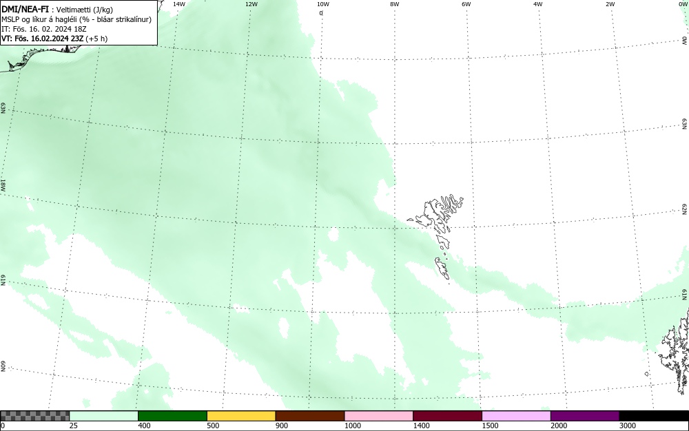Click the "4W" longitude label
Viewport: 689px width, 431px height.
coord(538,4)
